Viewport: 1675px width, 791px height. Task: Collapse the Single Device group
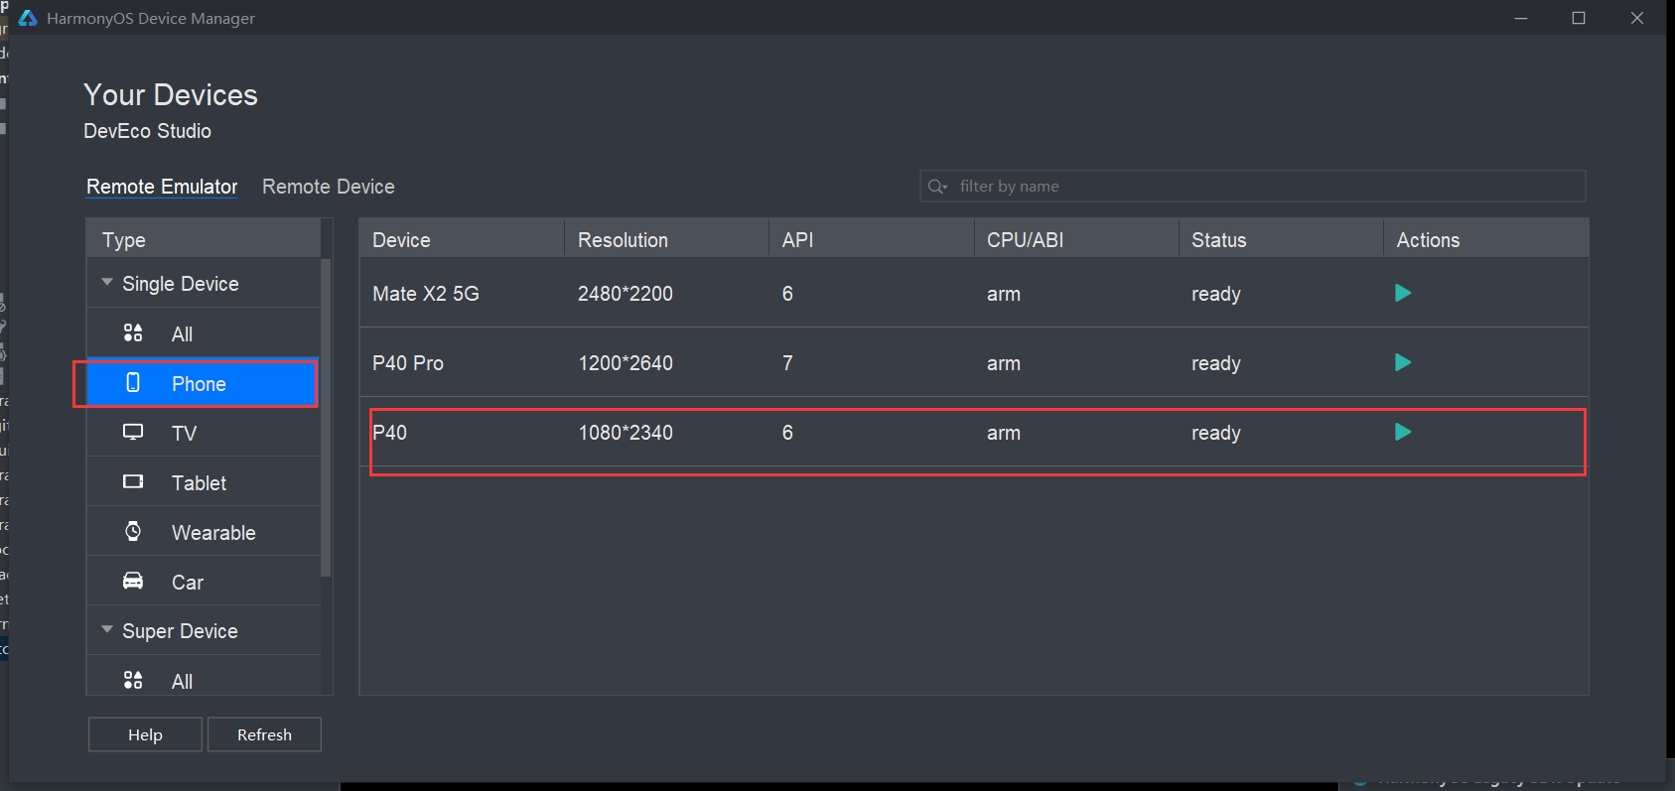[x=107, y=282]
